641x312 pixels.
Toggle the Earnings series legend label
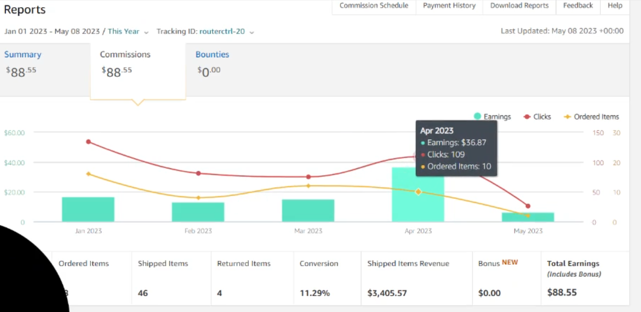[x=497, y=117]
